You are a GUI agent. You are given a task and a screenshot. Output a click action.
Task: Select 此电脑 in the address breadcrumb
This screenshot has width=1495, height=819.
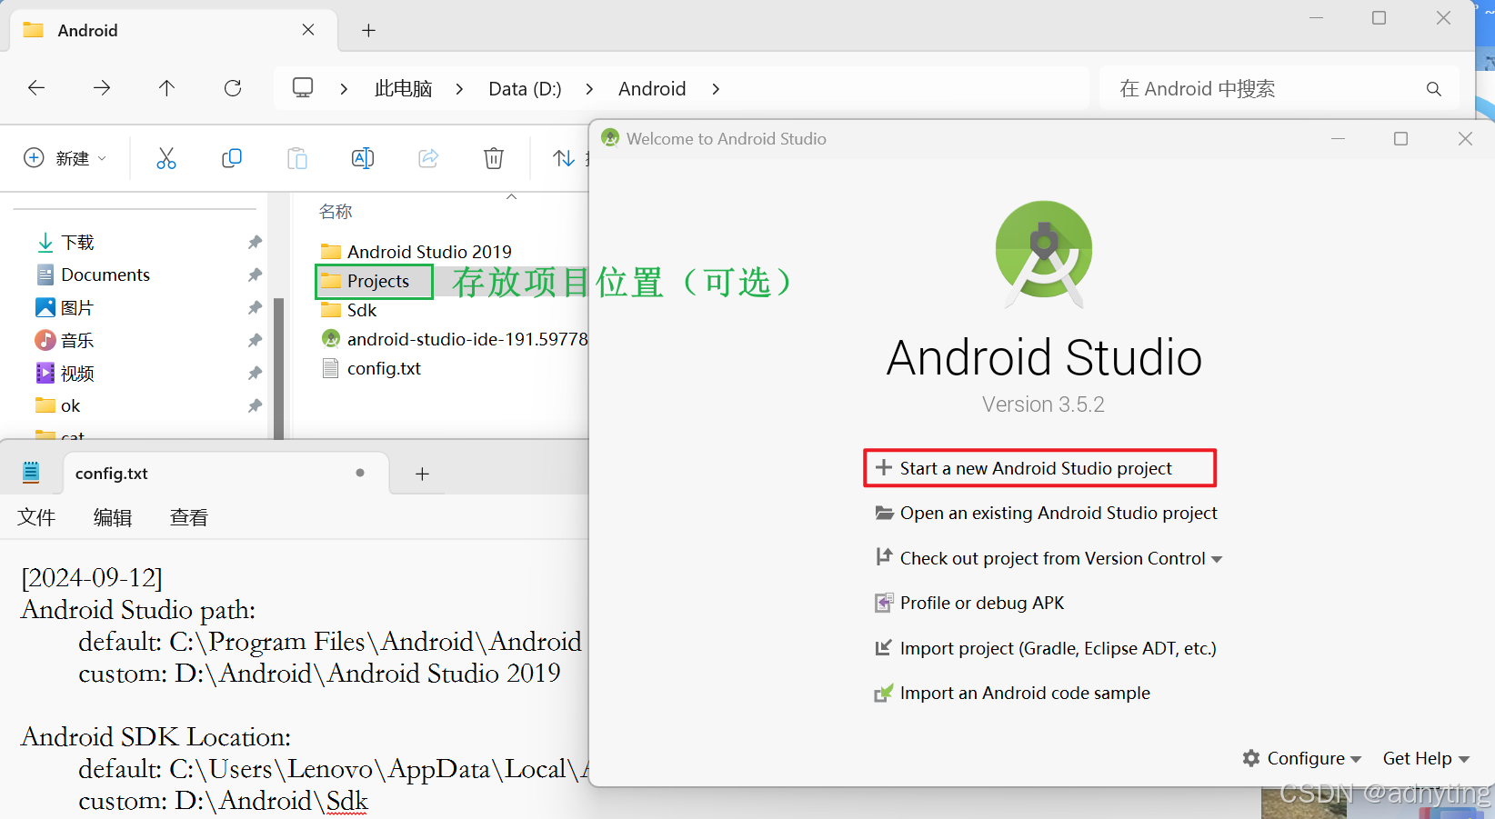(403, 88)
